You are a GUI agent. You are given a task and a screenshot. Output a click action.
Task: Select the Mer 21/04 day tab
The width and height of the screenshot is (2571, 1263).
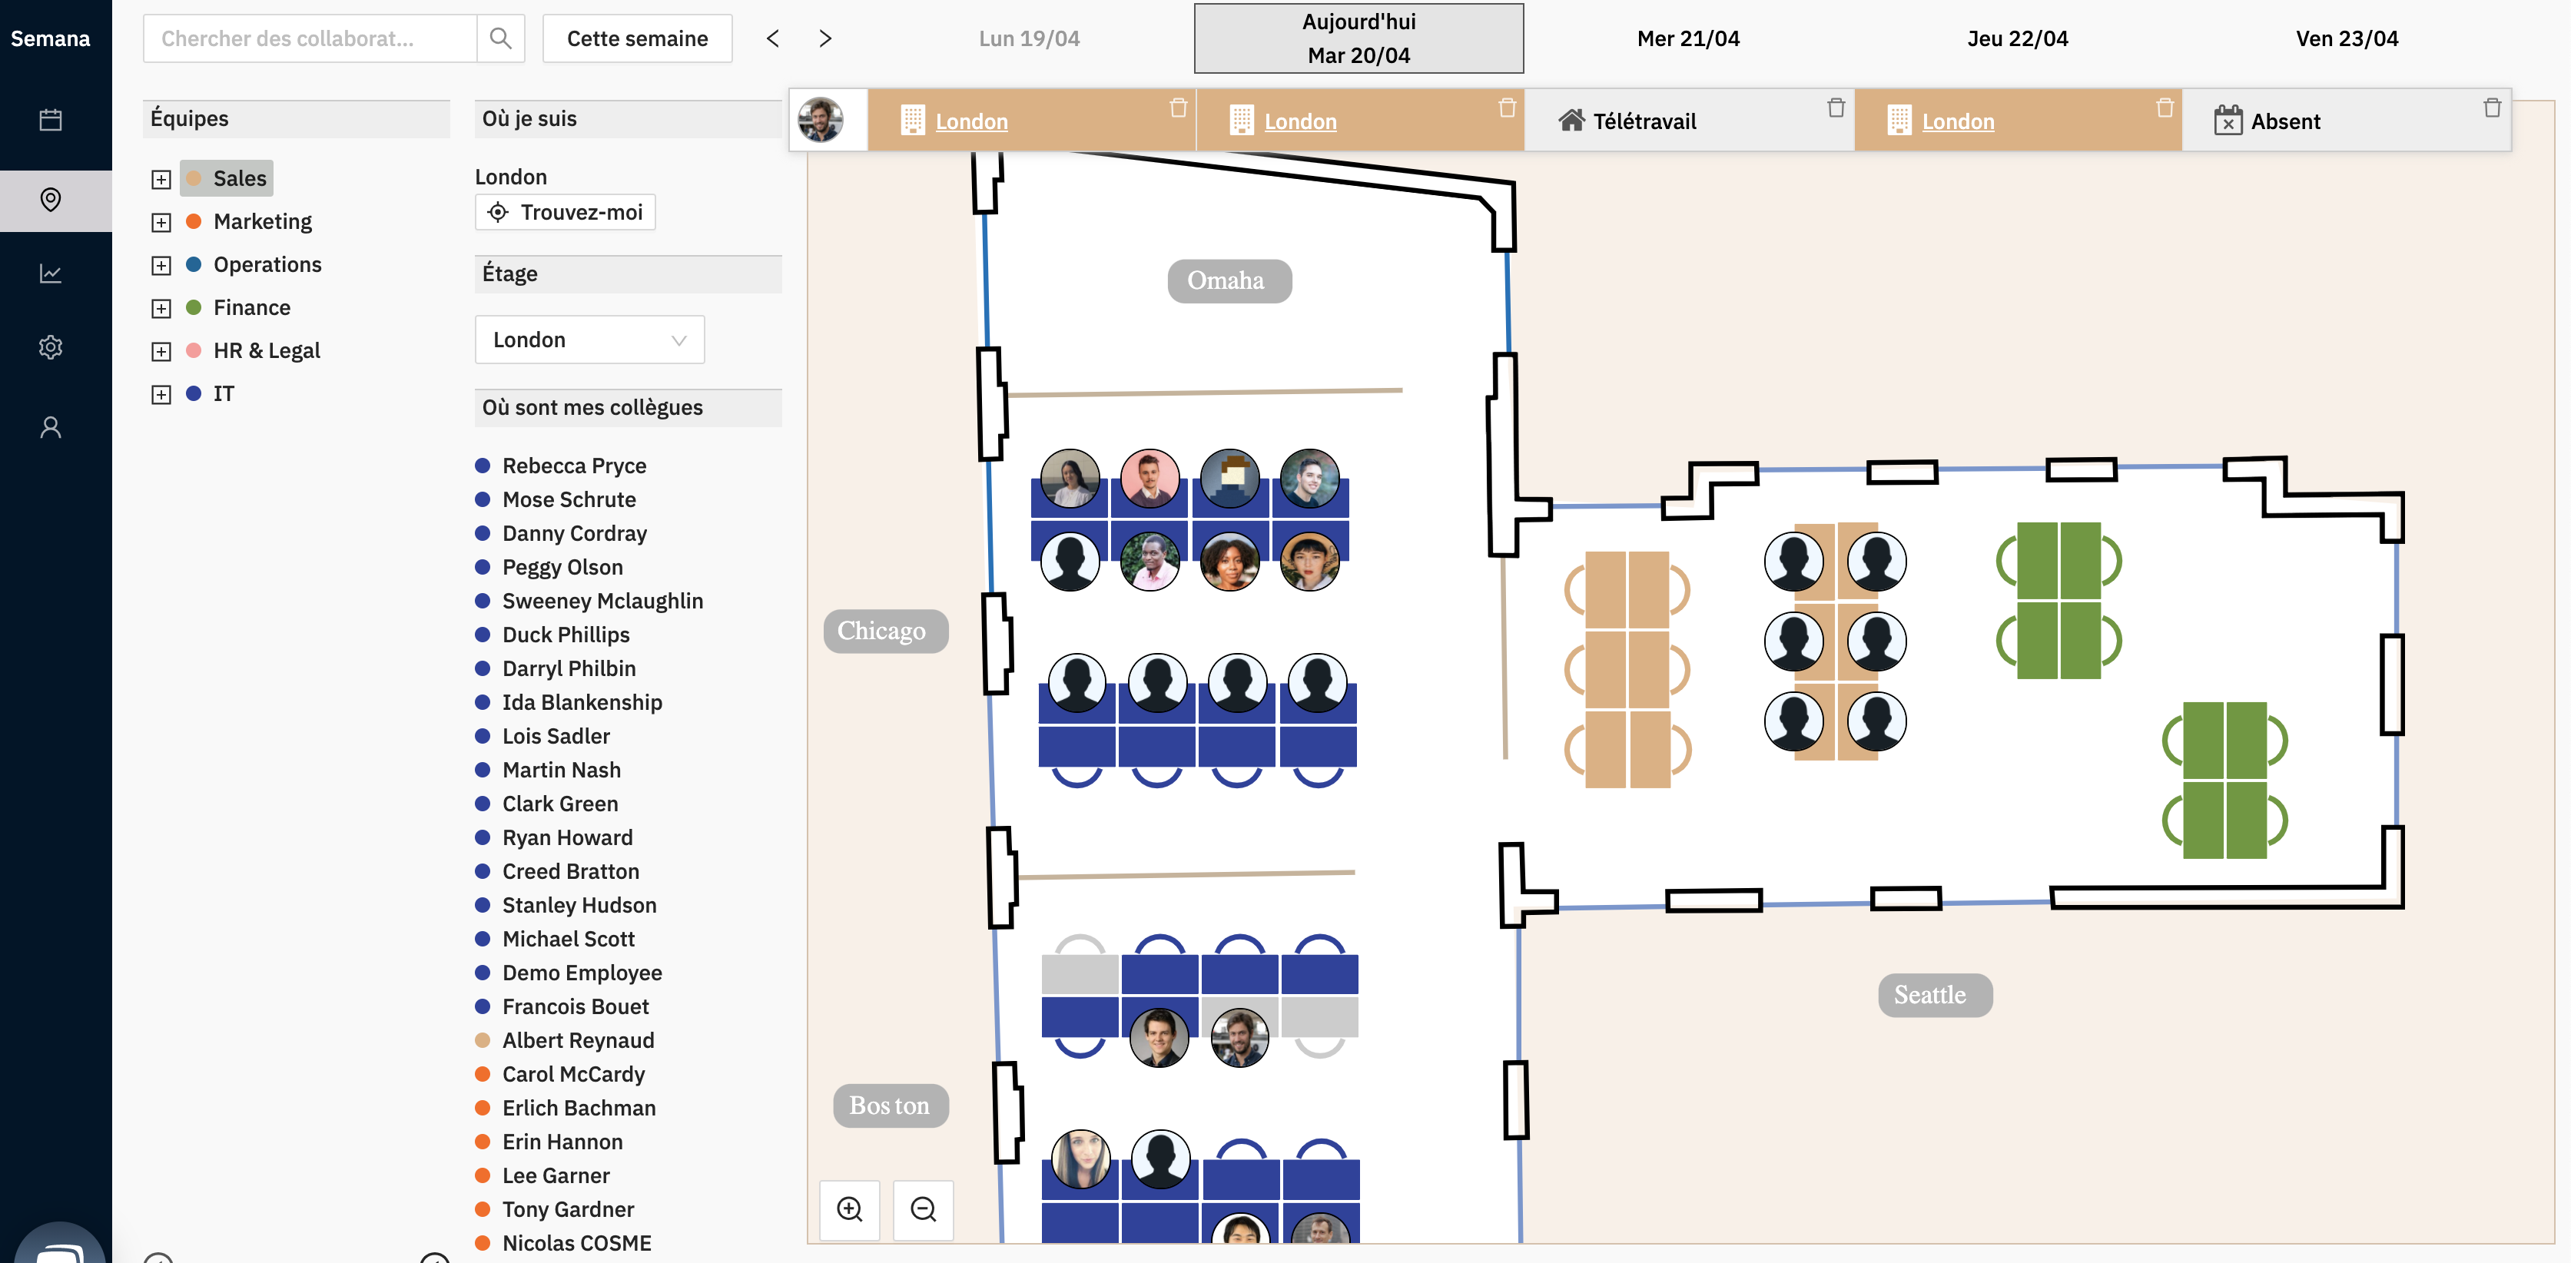point(1687,38)
